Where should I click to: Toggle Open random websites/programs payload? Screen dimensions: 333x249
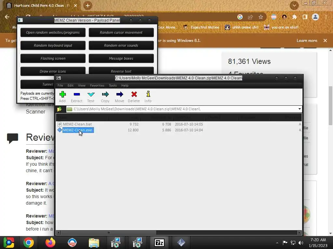53,32
